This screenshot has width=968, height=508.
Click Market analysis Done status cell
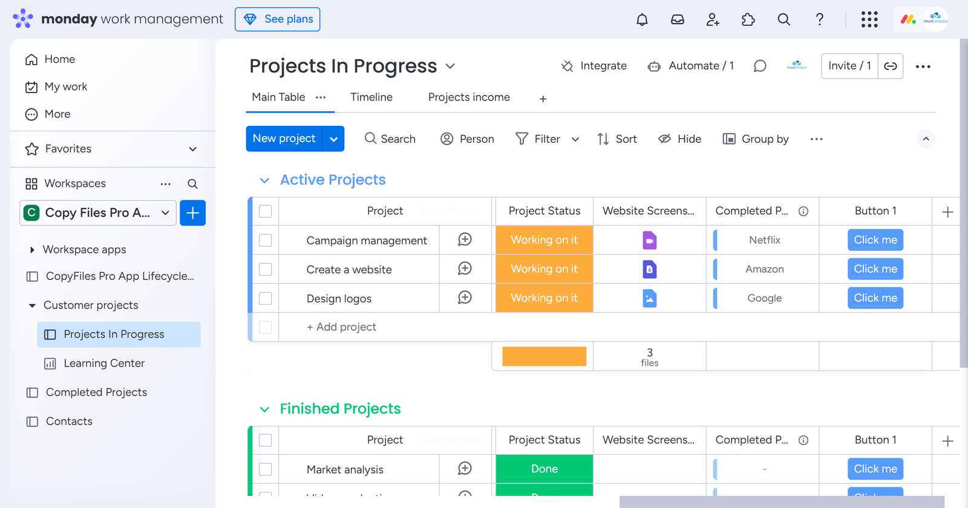(544, 469)
